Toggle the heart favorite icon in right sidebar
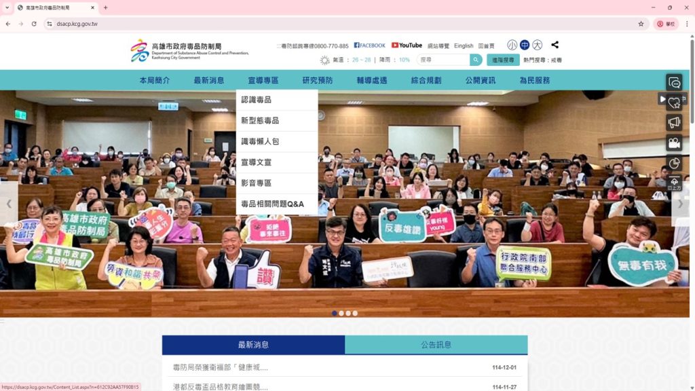The height and width of the screenshot is (391, 695). [x=673, y=103]
